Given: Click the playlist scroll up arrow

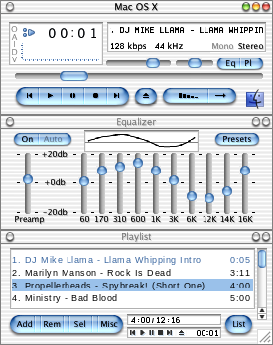Looking at the screenshot, I should [262, 311].
